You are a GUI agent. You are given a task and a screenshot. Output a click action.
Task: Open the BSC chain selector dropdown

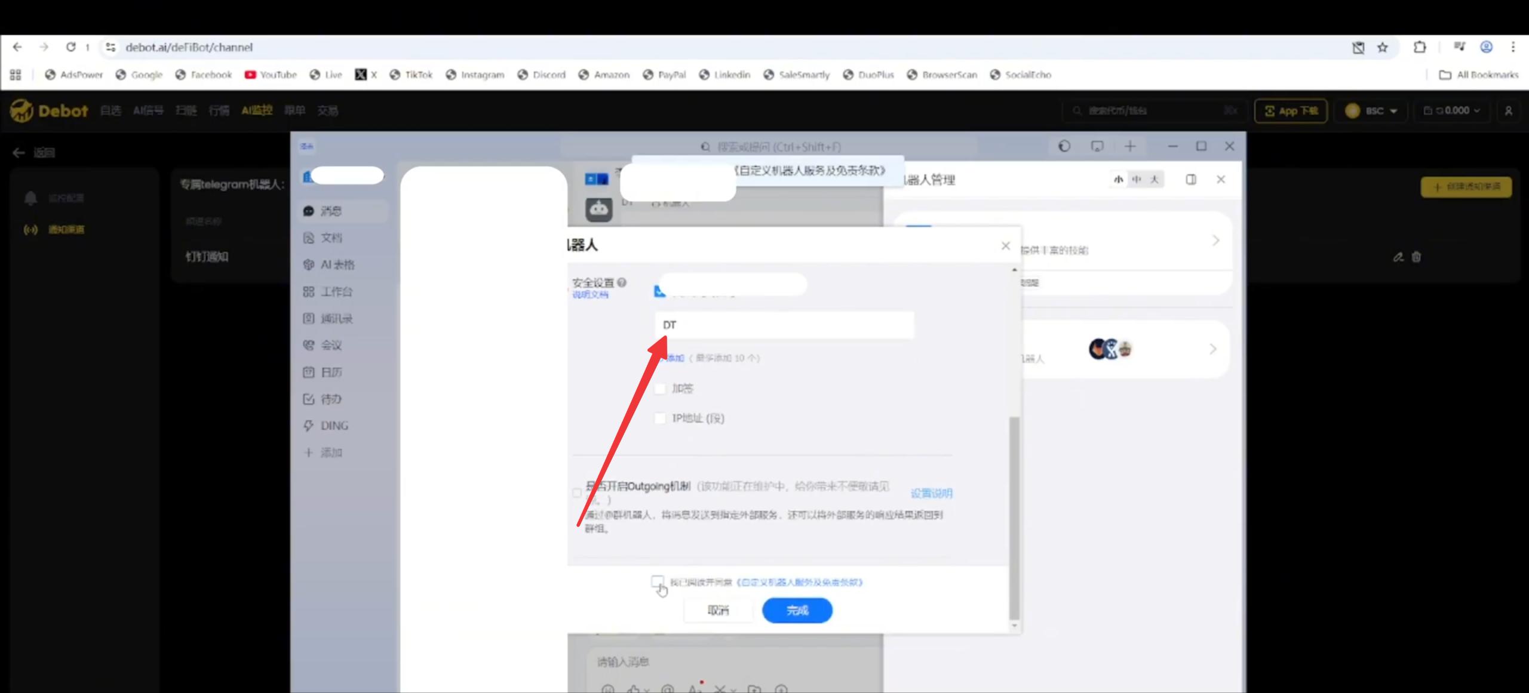[1371, 110]
